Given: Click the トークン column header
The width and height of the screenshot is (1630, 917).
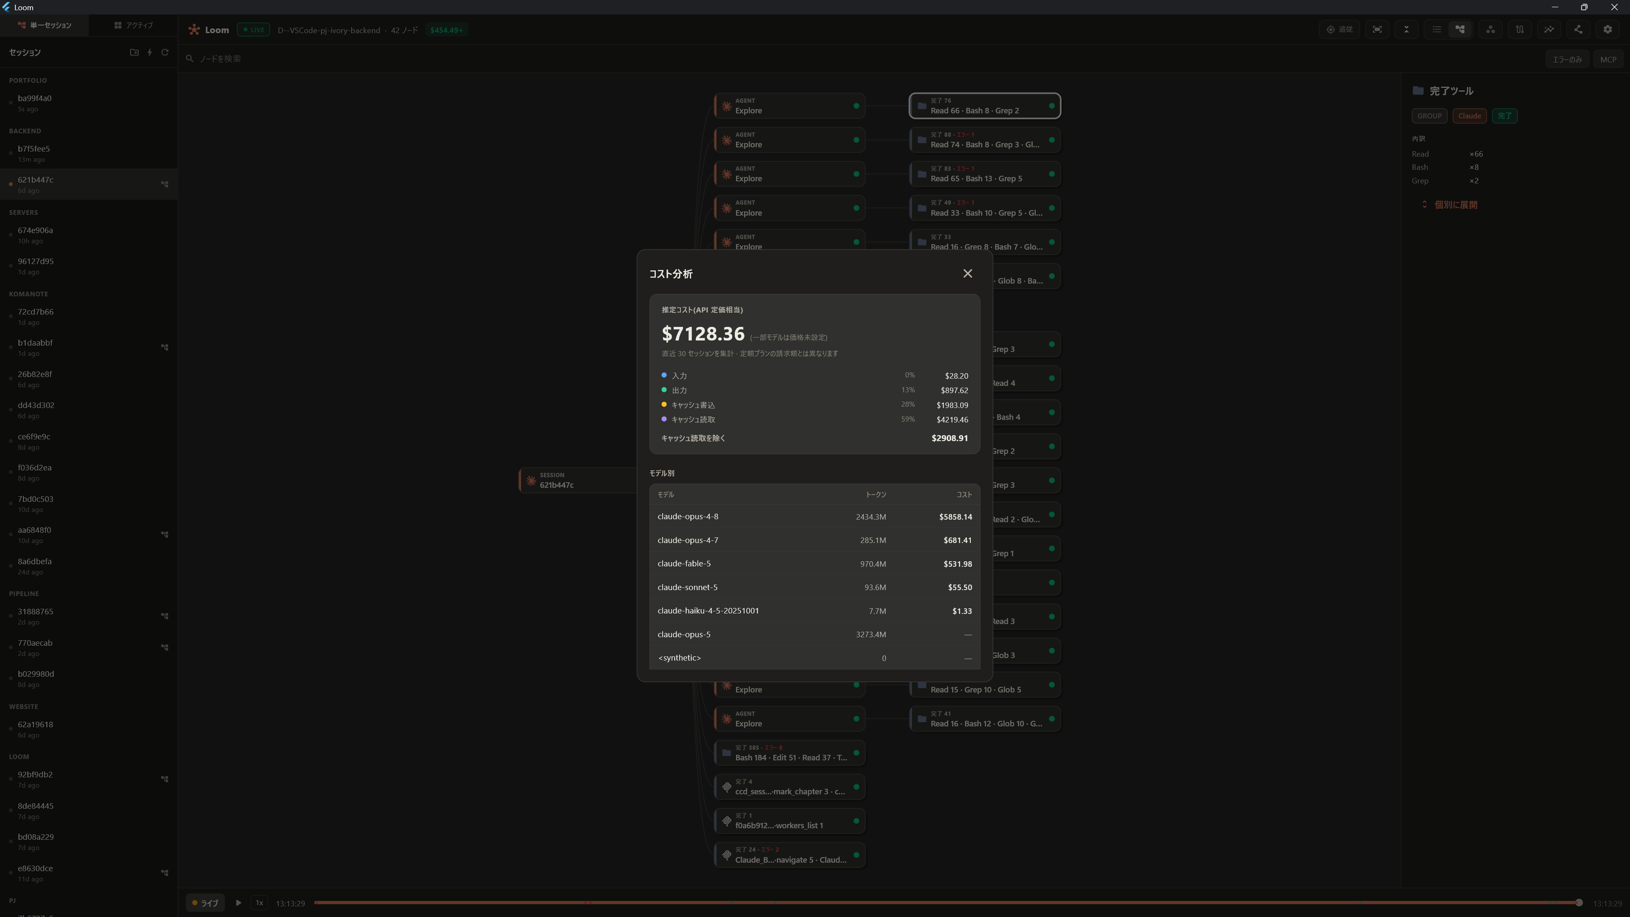Looking at the screenshot, I should point(876,495).
